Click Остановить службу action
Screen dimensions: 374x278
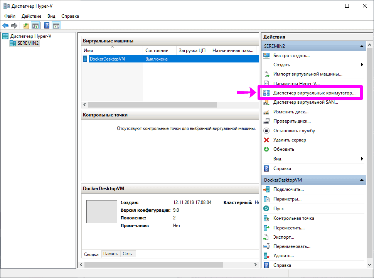click(x=294, y=131)
